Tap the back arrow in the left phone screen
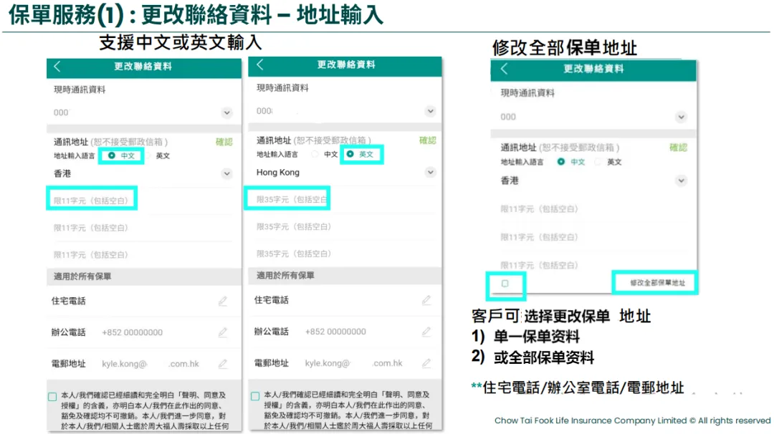Viewport: 774px width, 434px height. click(57, 67)
